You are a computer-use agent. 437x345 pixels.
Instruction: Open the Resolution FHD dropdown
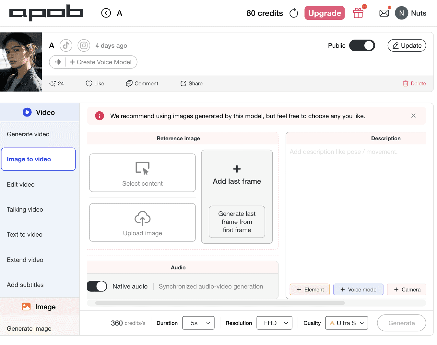(x=274, y=323)
